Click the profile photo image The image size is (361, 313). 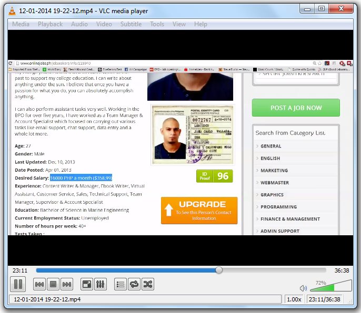190,87
